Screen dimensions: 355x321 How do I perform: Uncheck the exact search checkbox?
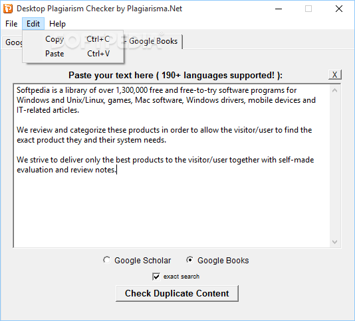coord(156,277)
